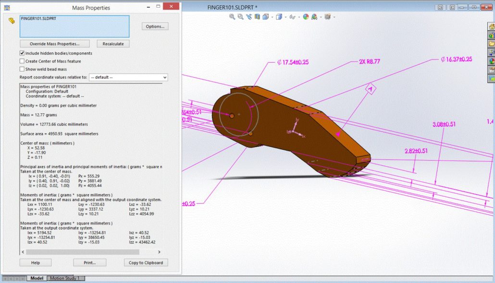
Task: Select the 3.08±0.51 dimension
Action: (x=444, y=125)
